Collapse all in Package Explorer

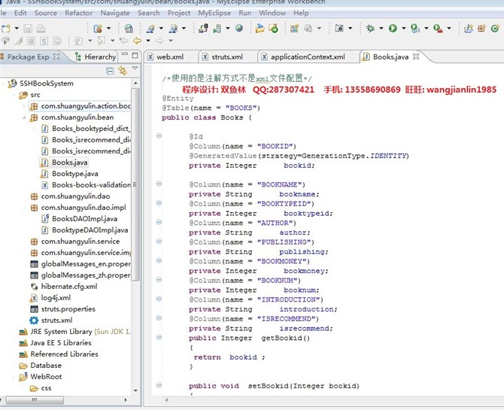(x=110, y=71)
